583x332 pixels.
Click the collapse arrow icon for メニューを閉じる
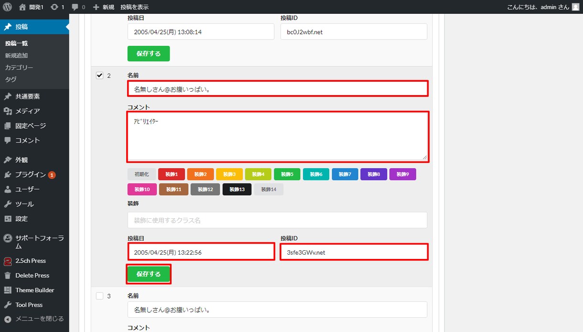tap(8, 319)
